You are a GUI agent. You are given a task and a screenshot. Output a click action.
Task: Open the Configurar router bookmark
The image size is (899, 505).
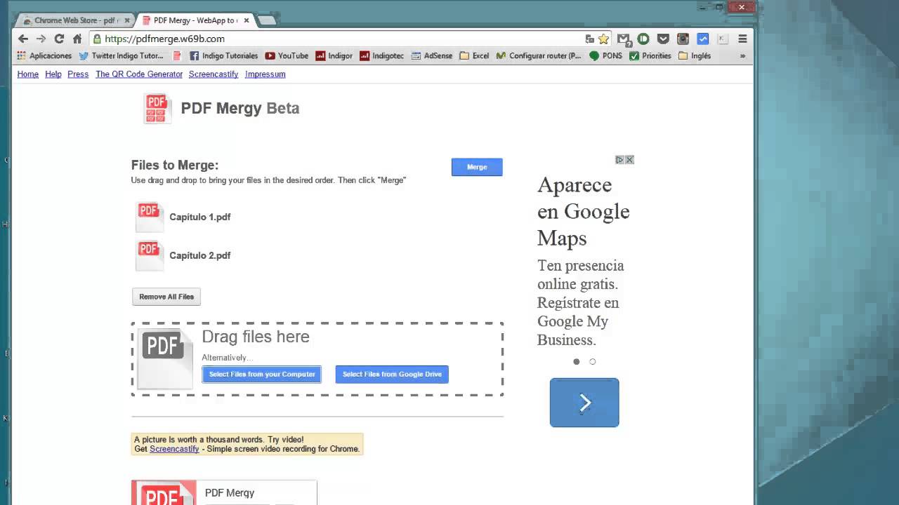tap(539, 56)
